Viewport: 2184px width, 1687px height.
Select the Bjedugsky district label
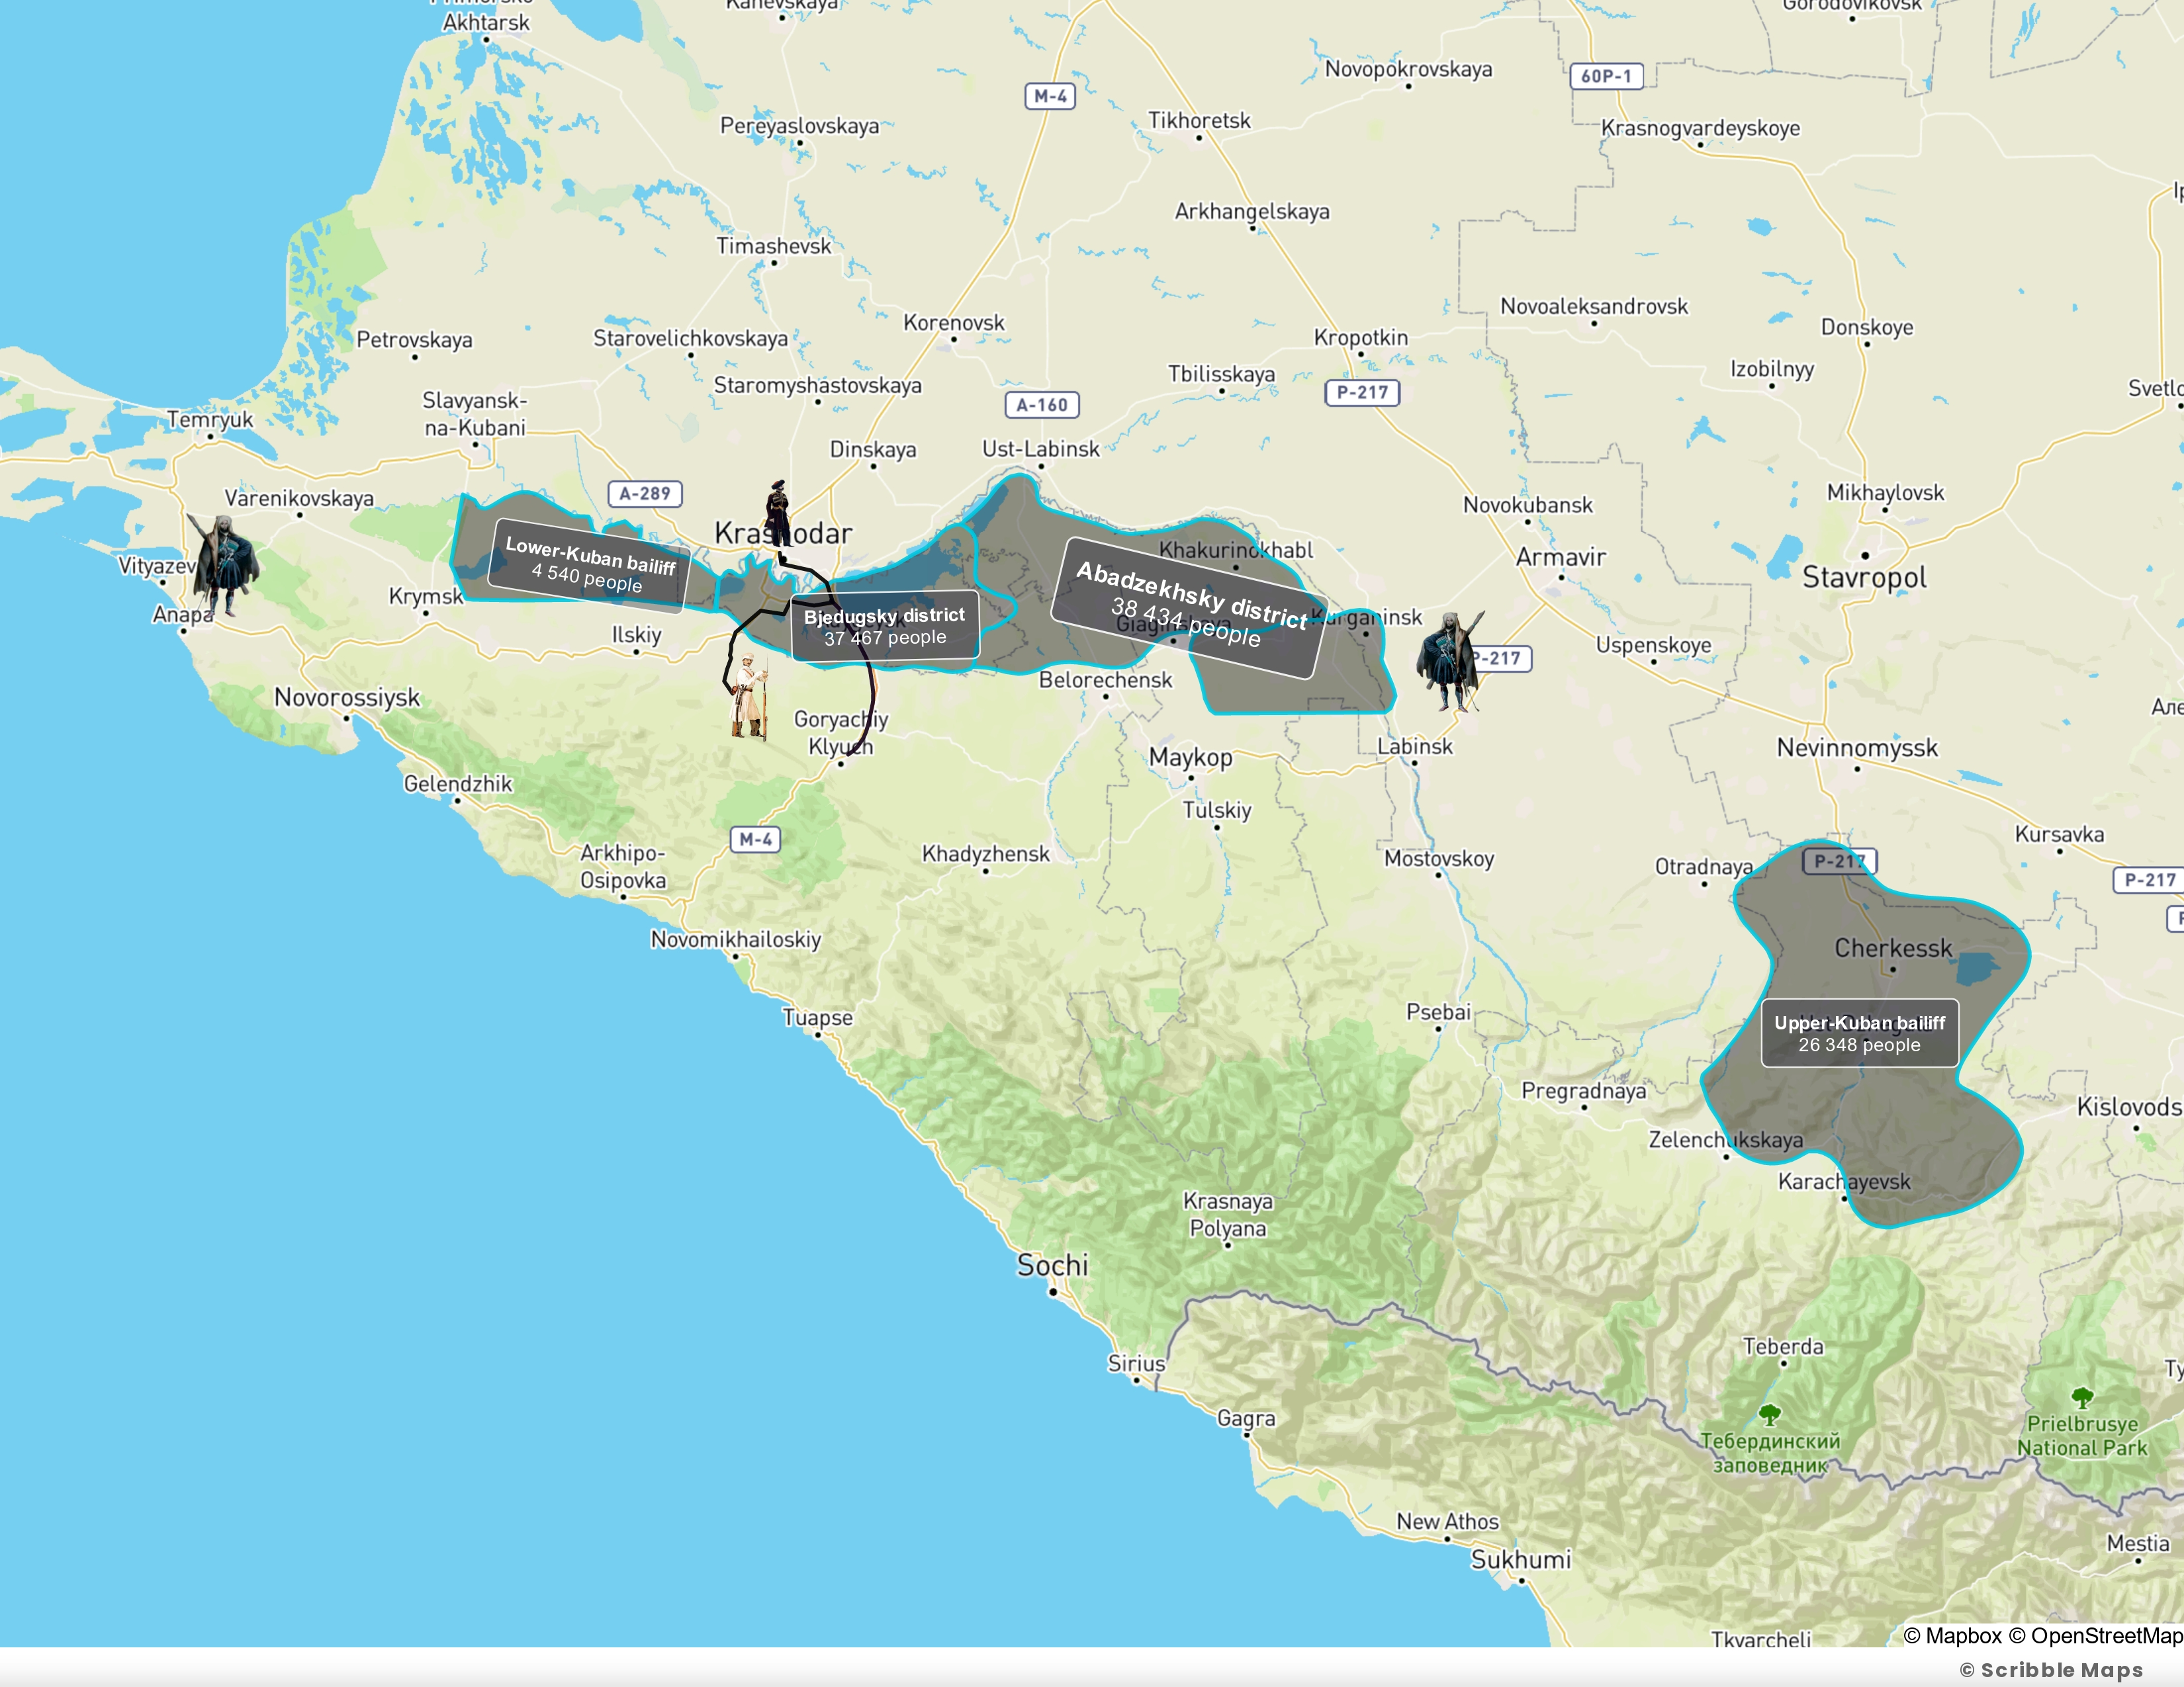pos(885,626)
